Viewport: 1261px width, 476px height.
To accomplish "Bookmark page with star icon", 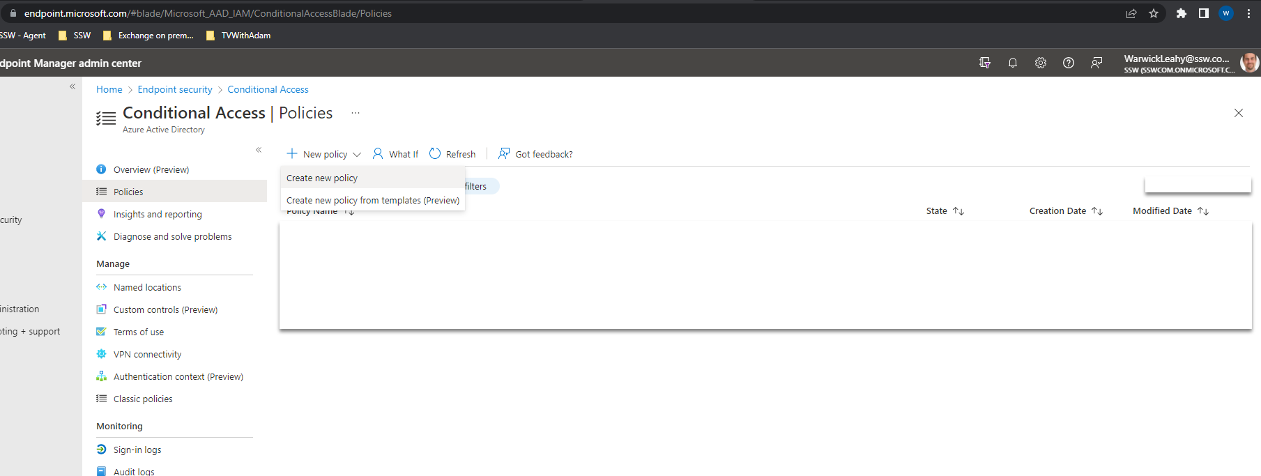I will click(1154, 13).
